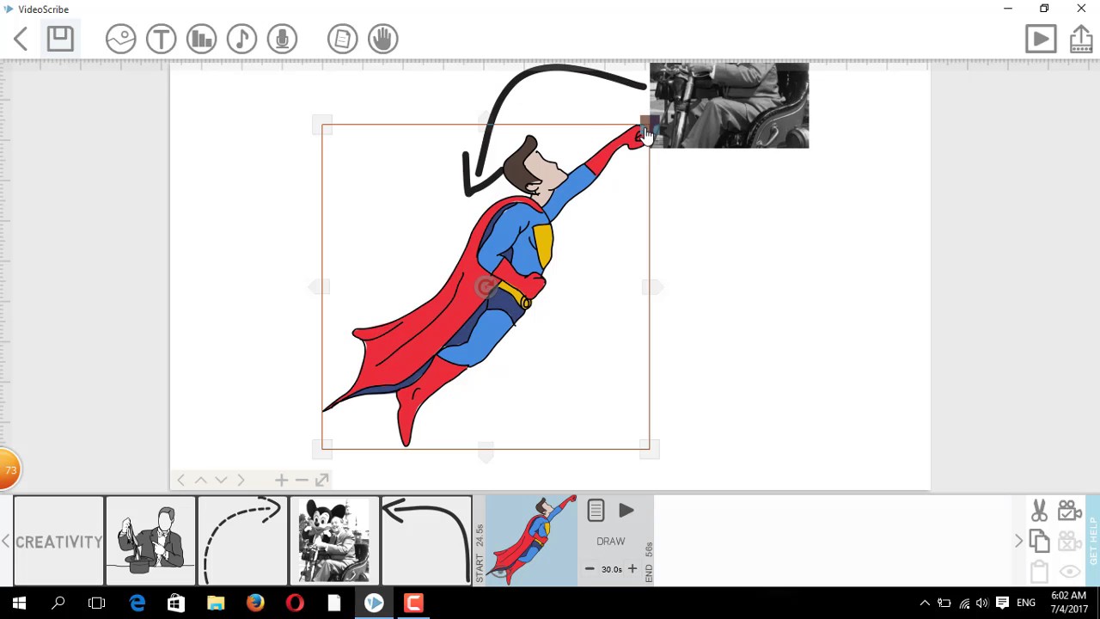Toggle element visibility eye icon

click(1070, 571)
